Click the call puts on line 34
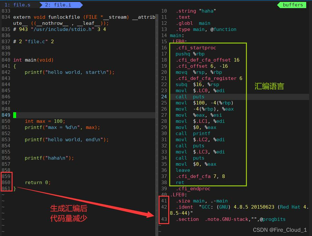Image resolution: width=312 pixels, height=236 pixels. click(x=190, y=158)
